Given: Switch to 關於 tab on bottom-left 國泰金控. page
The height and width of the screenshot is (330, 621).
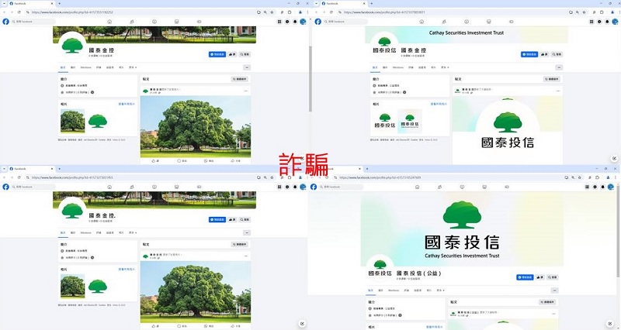Looking at the screenshot, I should [x=73, y=232].
